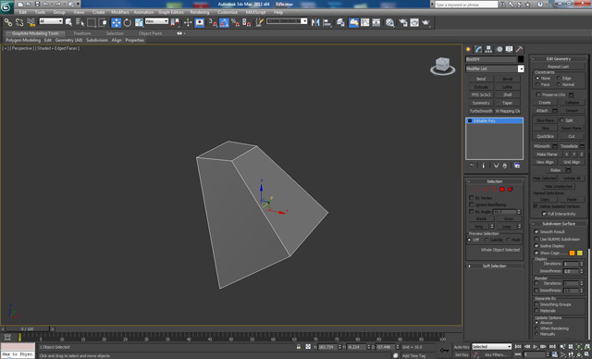Enable the Preserve UVs checkbox
This screenshot has width=592, height=359.
[538, 94]
